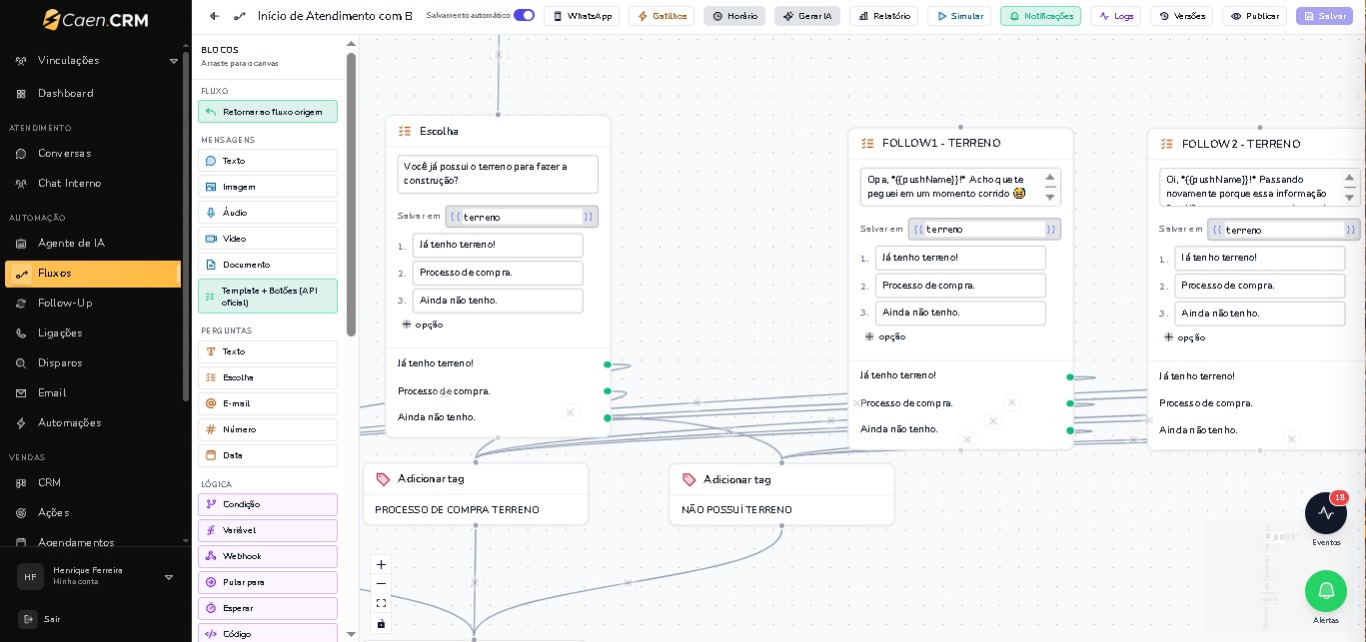The image size is (1366, 642).
Task: Click the Disparos icon in the sidebar
Action: [x=21, y=363]
